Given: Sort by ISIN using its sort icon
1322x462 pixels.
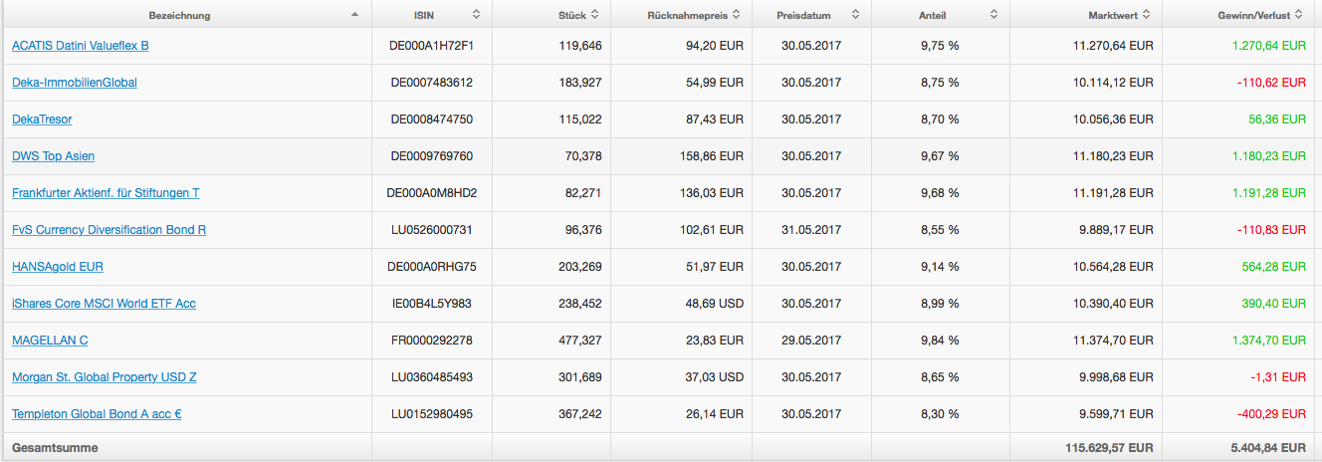Looking at the screenshot, I should tap(476, 15).
